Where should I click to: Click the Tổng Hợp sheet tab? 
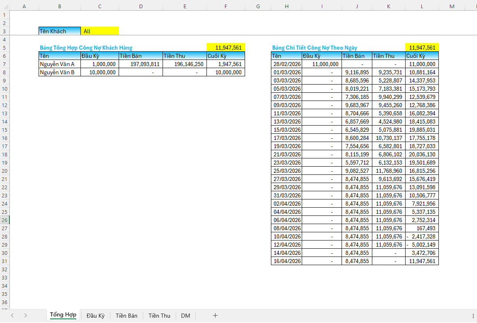click(63, 315)
